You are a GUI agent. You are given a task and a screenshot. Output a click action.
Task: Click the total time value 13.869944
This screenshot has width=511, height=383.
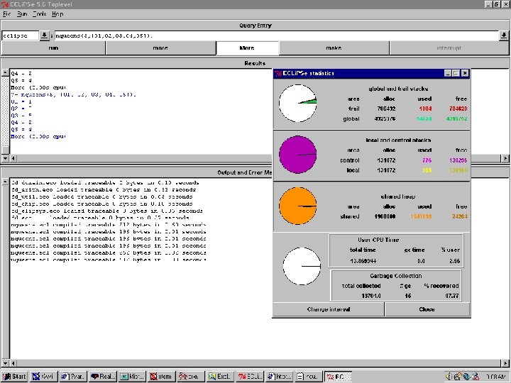[x=363, y=261]
